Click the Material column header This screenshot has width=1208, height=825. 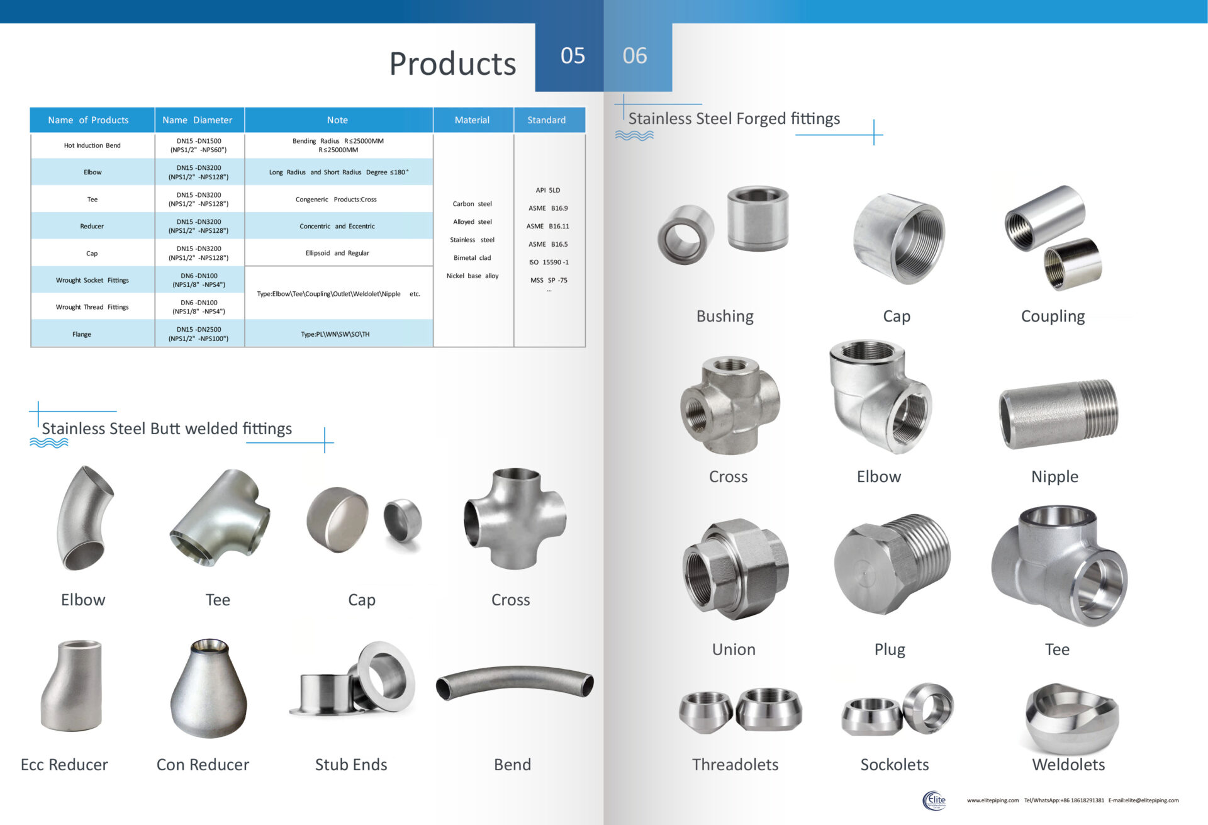[473, 120]
